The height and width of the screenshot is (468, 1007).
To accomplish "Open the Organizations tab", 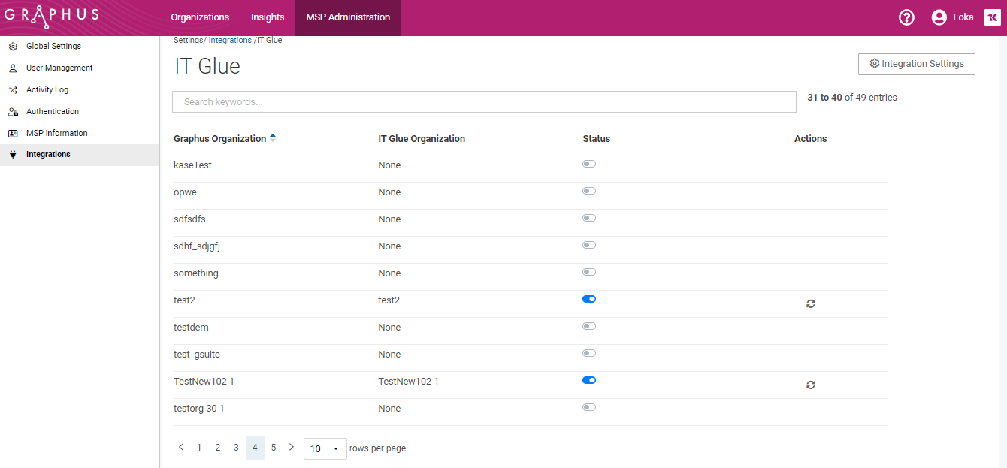I will (200, 17).
